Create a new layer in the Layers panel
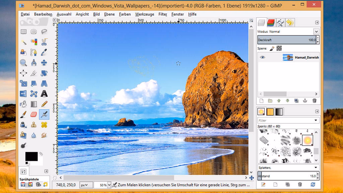The width and height of the screenshot is (343, 193). tap(261, 101)
